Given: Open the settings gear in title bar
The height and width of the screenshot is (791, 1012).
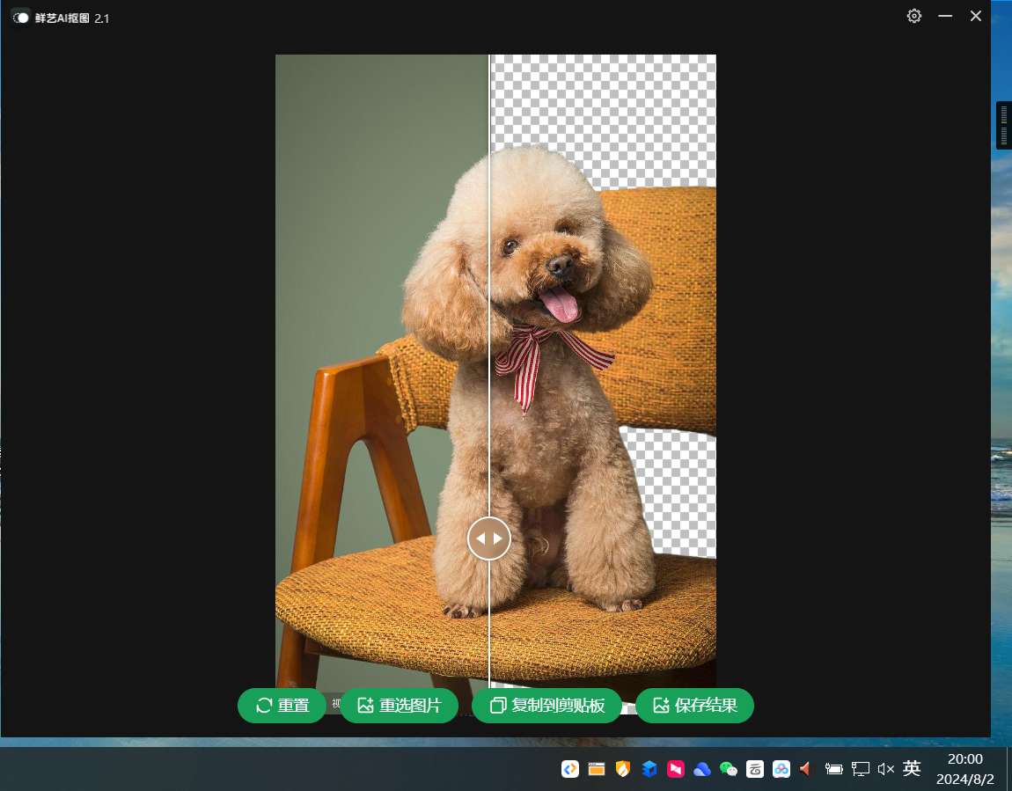Looking at the screenshot, I should (x=914, y=16).
